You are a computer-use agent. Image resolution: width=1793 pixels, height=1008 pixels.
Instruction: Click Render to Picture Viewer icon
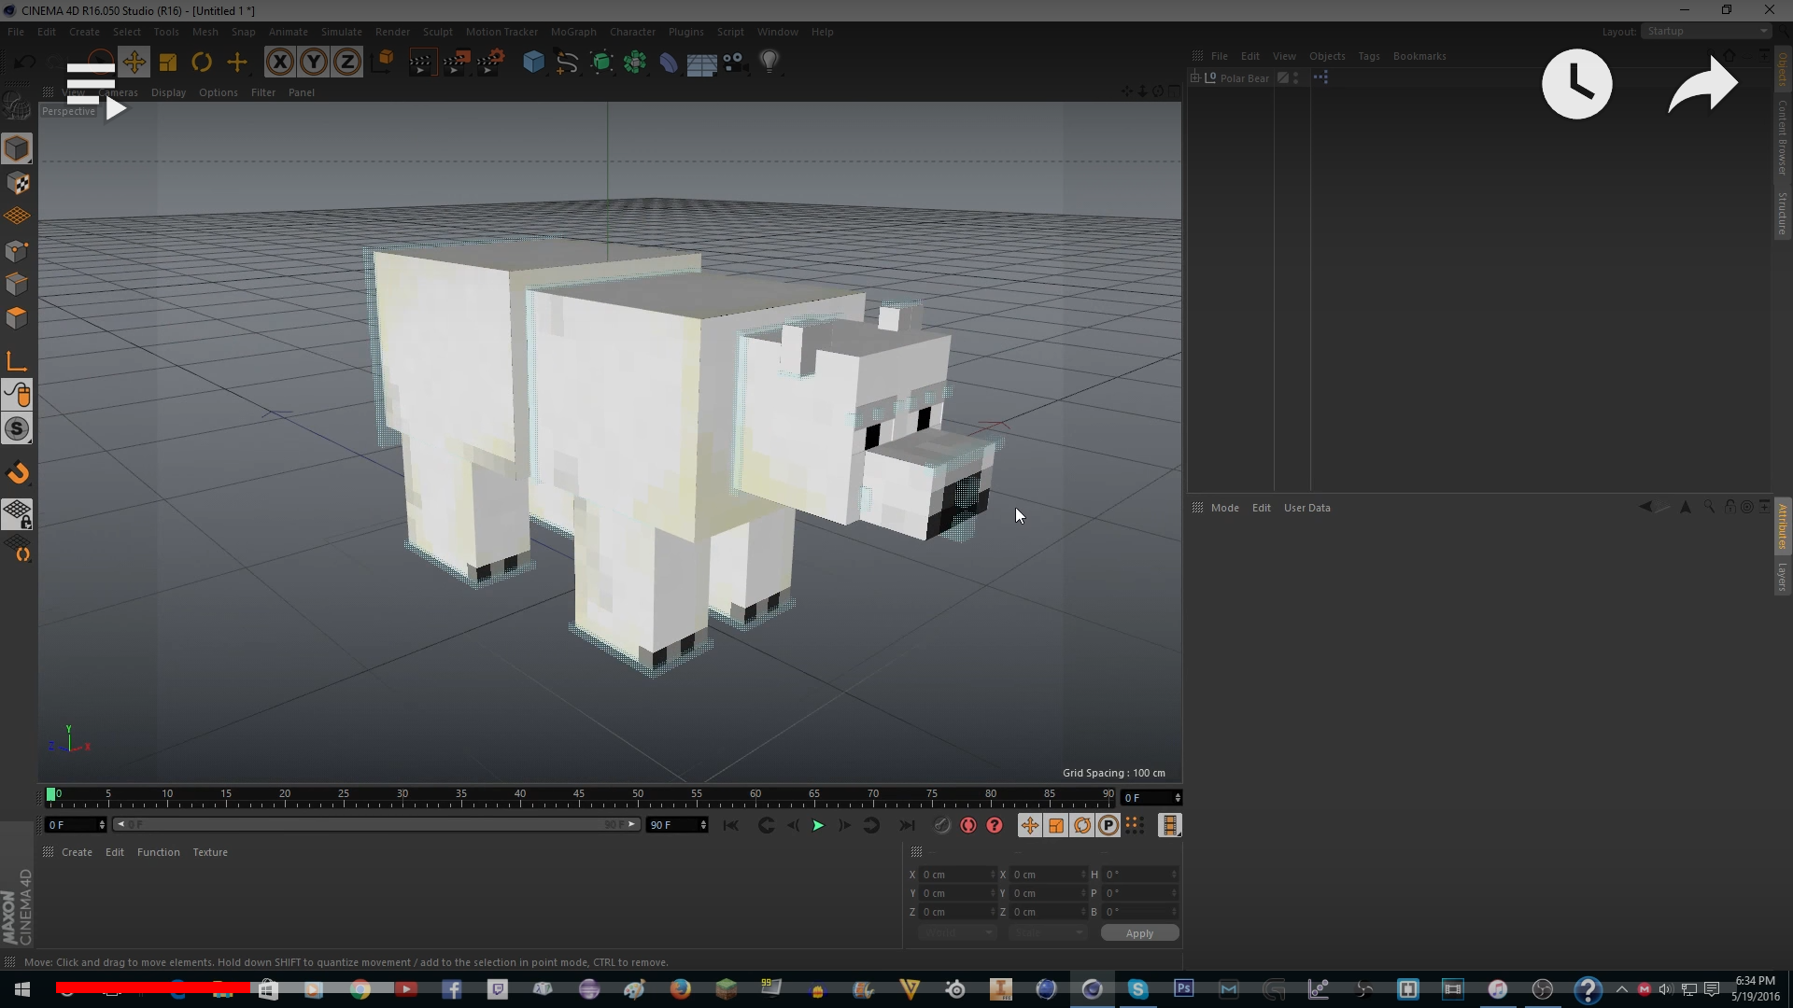coord(456,63)
